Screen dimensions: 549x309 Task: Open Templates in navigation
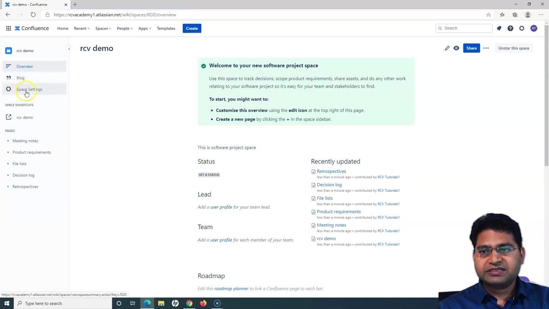coord(166,28)
